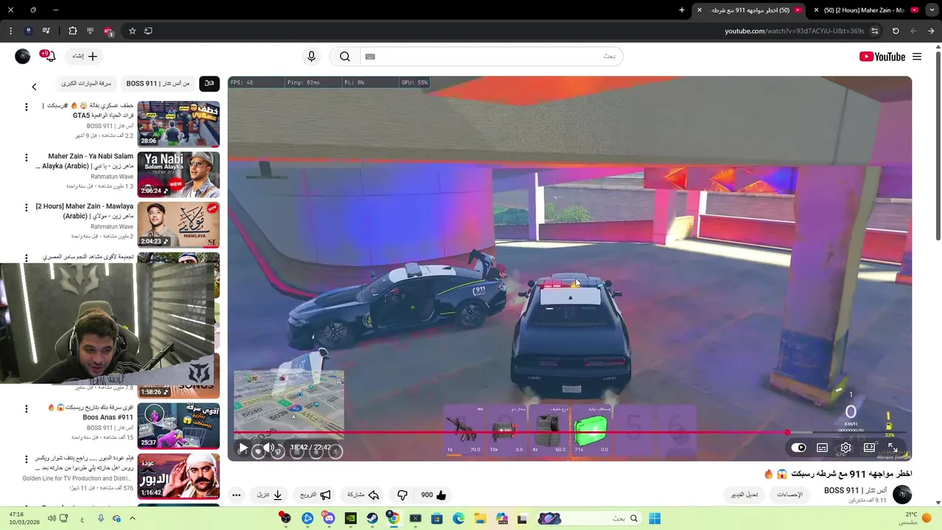Screen dimensions: 942x530
Task: Open site information icon in address bar
Action: [874, 31]
